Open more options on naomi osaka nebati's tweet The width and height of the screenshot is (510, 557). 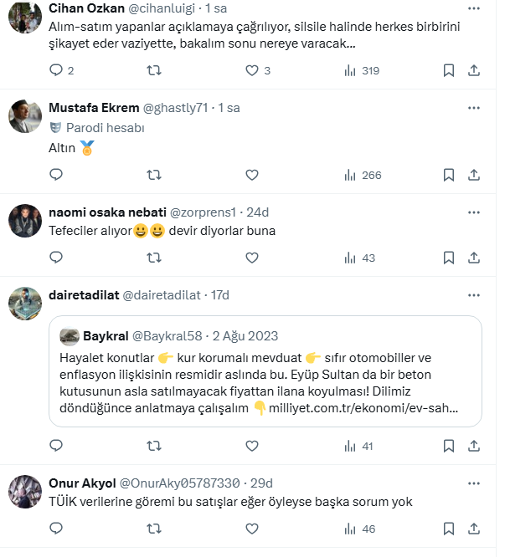tap(474, 212)
